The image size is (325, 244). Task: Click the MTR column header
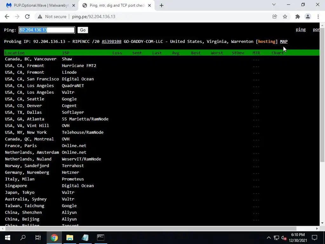pyautogui.click(x=256, y=53)
